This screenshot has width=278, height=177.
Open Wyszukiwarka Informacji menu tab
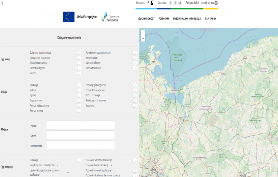coord(187,19)
